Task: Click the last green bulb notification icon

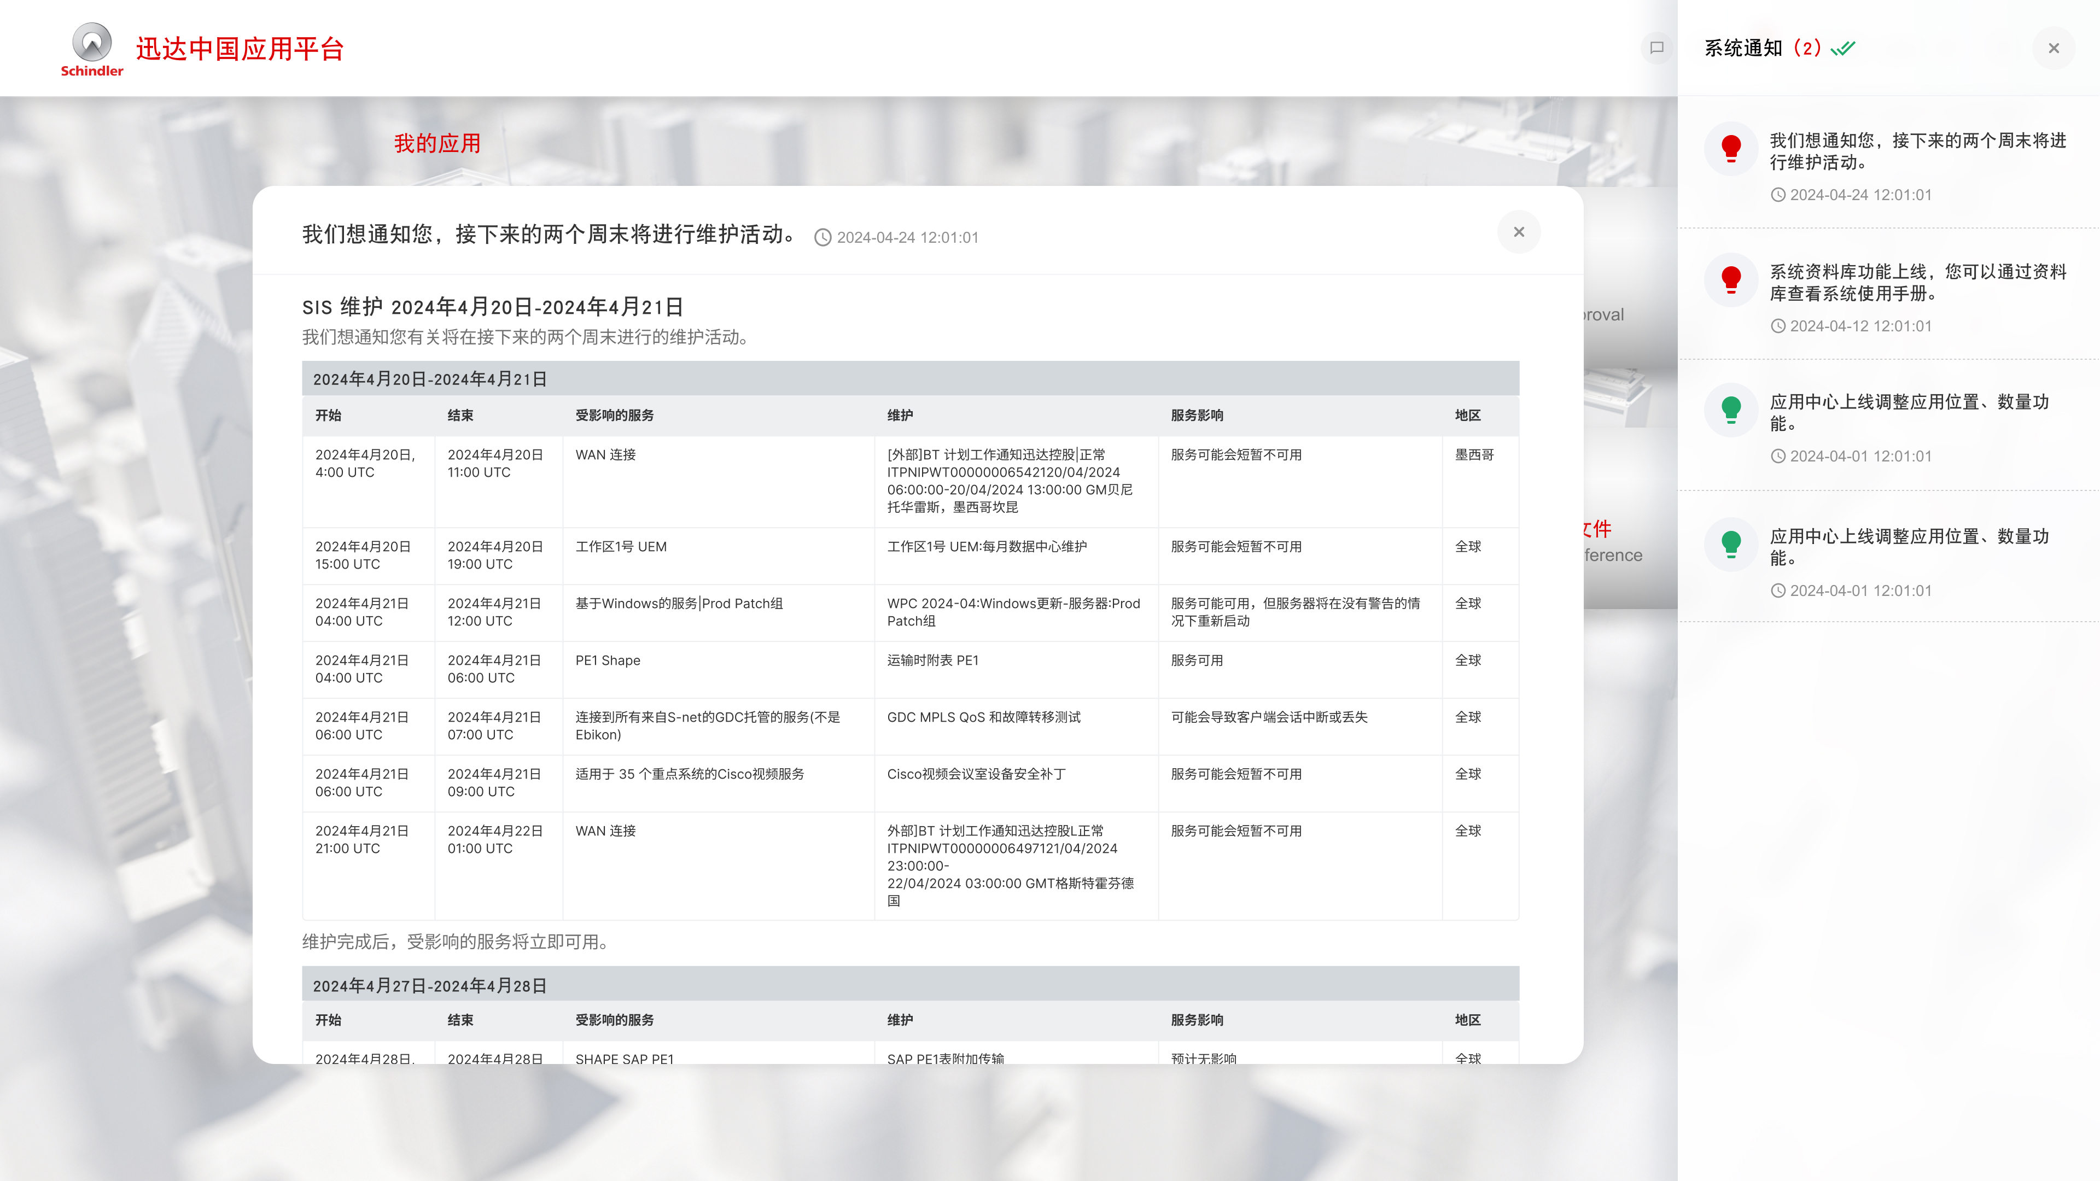Action: click(1731, 545)
